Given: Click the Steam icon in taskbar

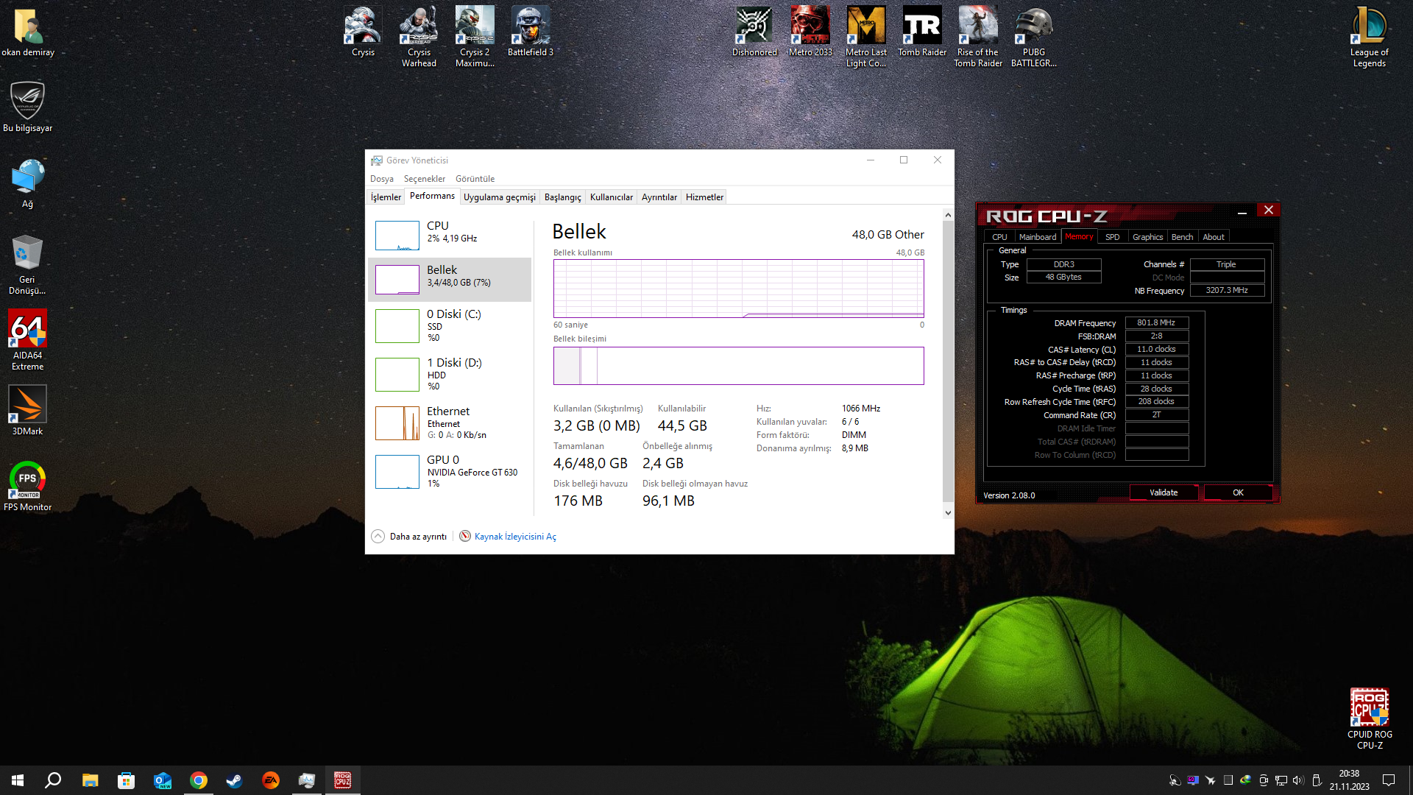Looking at the screenshot, I should (234, 780).
